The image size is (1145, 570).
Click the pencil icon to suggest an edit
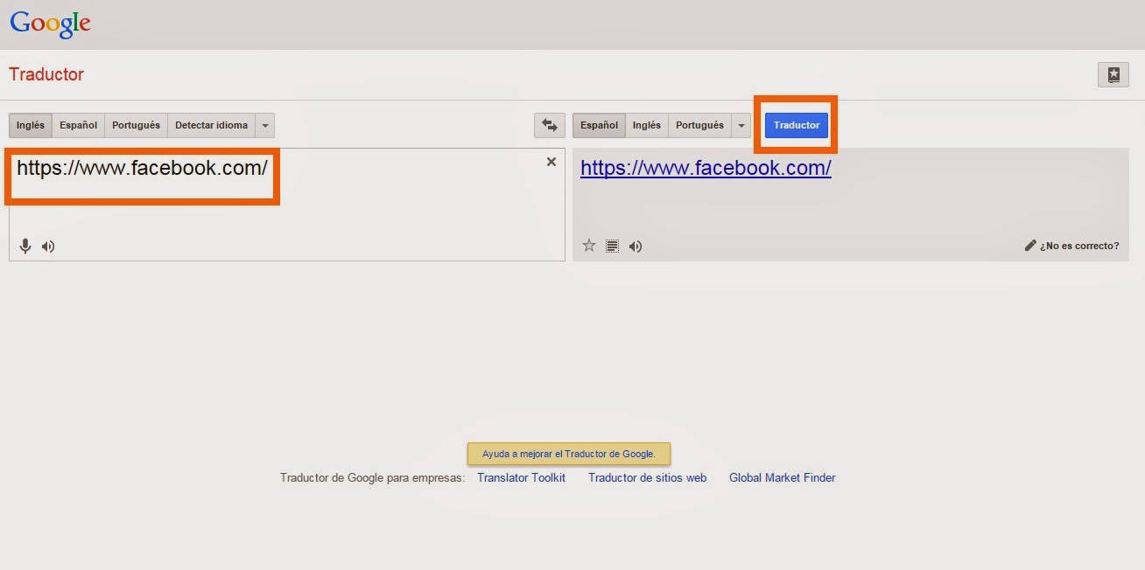click(x=1030, y=246)
